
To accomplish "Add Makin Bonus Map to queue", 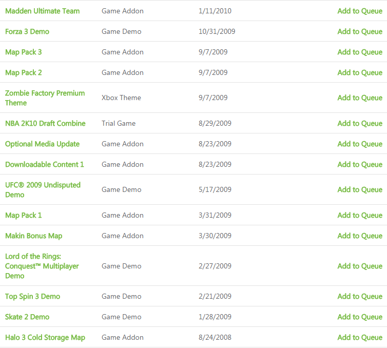I will click(360, 236).
